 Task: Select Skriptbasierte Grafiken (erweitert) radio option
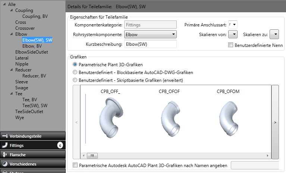(x=75, y=80)
